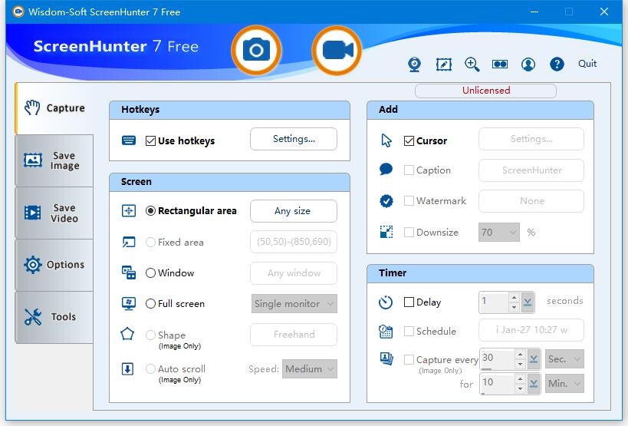Enable the Watermark checkbox
This screenshot has height=426, width=628.
click(x=409, y=200)
